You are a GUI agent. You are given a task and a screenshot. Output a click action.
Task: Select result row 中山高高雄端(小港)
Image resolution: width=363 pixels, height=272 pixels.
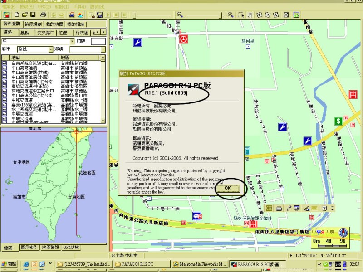(x=51, y=77)
